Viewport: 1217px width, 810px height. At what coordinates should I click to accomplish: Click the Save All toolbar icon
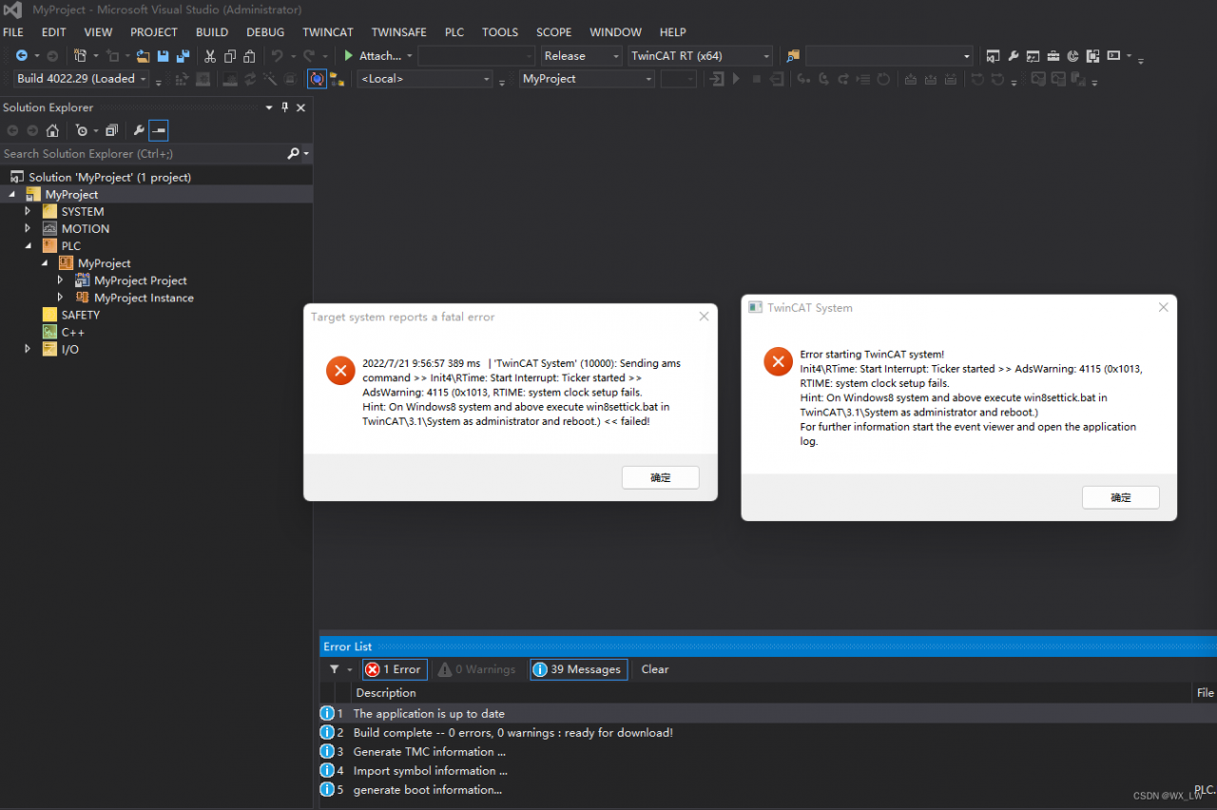(x=183, y=56)
